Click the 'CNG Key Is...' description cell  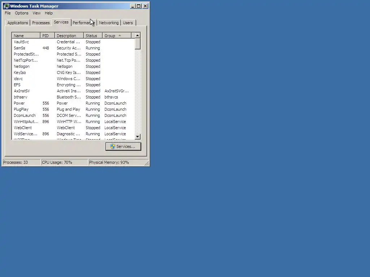coord(69,72)
